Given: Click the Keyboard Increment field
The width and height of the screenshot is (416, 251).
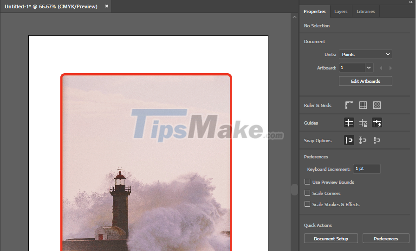Looking at the screenshot, I should coord(367,169).
